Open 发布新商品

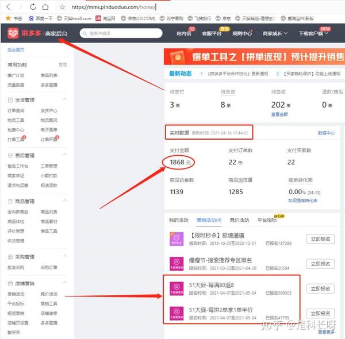pyautogui.click(x=18, y=211)
